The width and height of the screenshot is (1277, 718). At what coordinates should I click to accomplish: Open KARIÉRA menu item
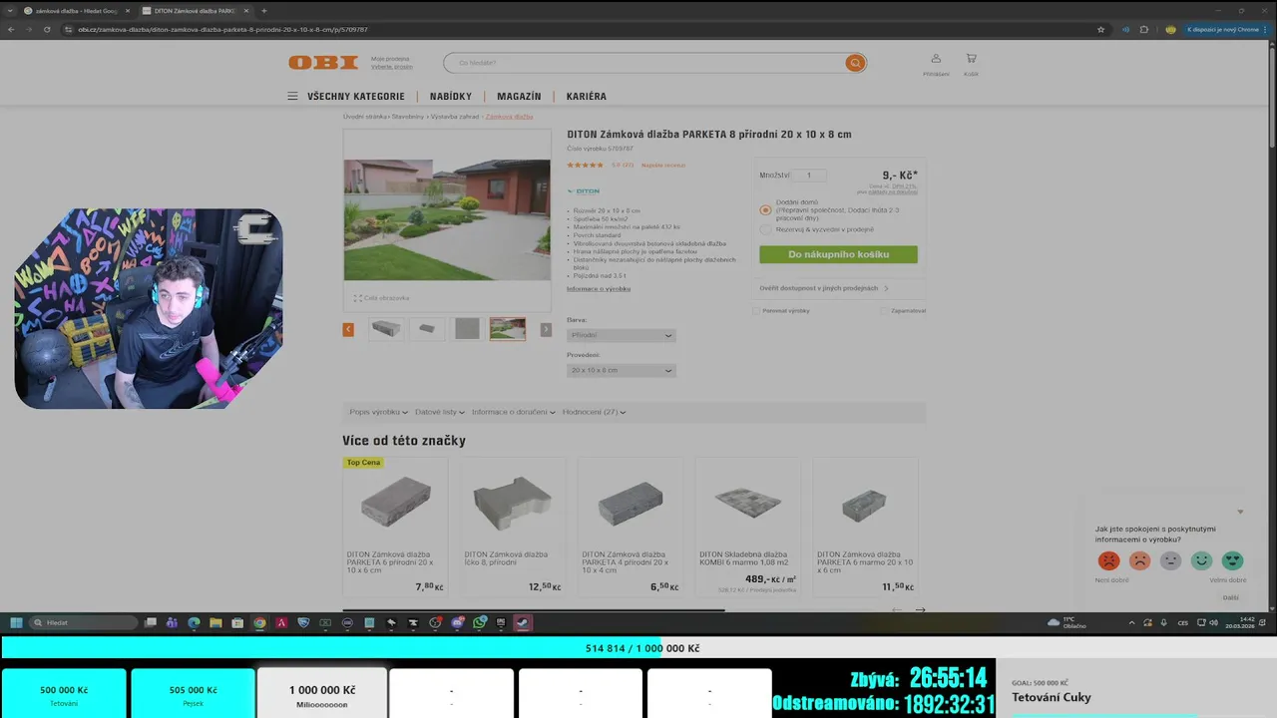coord(587,97)
